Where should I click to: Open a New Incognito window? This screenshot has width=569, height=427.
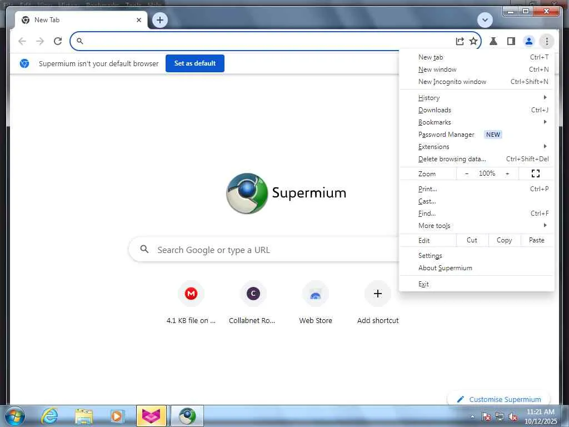click(476, 82)
